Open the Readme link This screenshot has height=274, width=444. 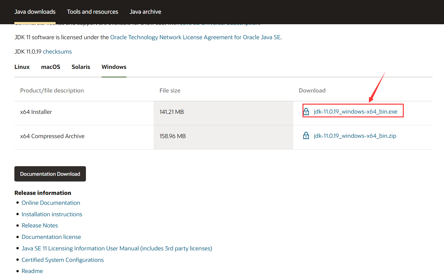32,271
